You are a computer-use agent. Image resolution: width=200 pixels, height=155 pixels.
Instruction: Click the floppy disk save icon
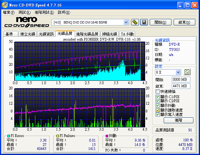(x=144, y=22)
